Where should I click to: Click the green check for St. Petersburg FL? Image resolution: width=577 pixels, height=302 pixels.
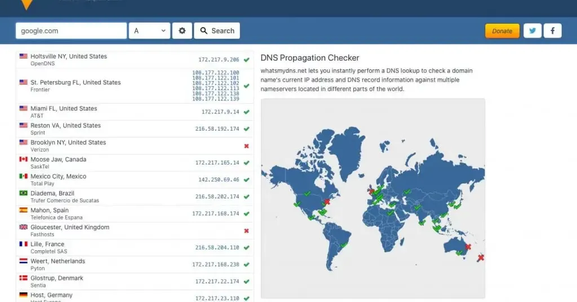click(247, 86)
